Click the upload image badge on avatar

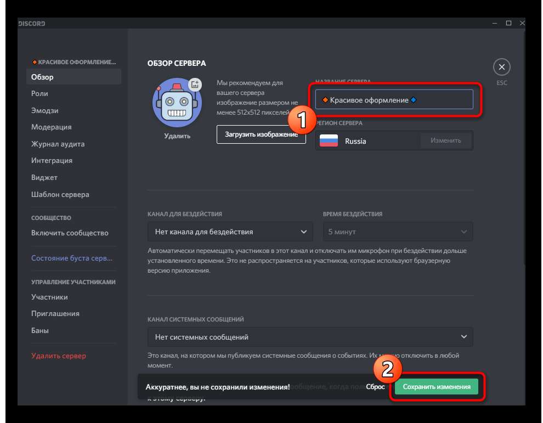[195, 84]
